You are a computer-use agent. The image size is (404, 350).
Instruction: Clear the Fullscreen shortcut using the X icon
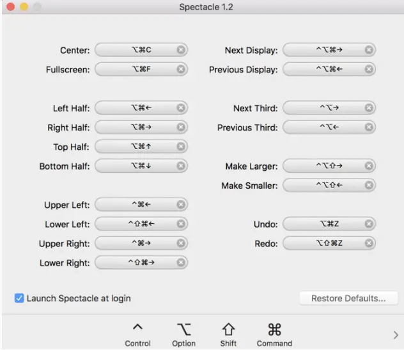coord(181,69)
